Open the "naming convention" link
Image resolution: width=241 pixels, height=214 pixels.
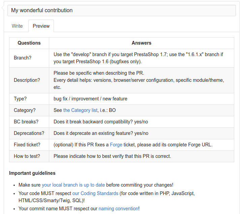(x=118, y=209)
